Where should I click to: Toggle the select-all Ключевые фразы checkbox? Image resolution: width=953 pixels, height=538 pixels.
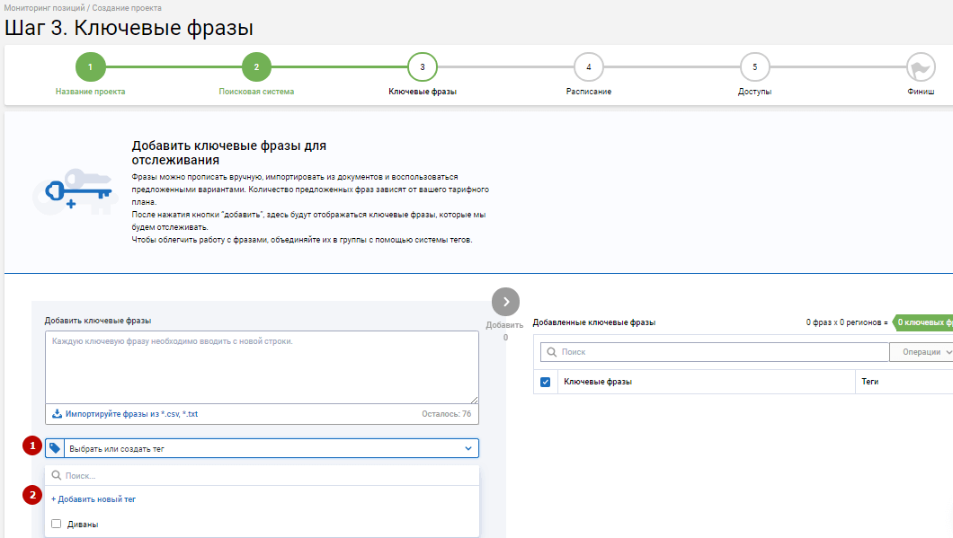click(545, 382)
